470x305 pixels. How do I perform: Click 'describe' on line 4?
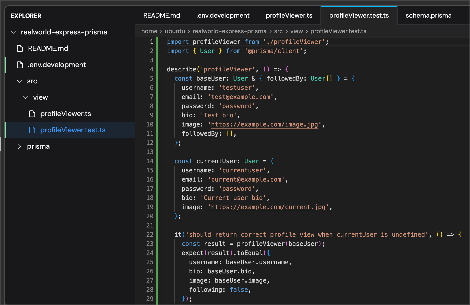click(x=182, y=69)
